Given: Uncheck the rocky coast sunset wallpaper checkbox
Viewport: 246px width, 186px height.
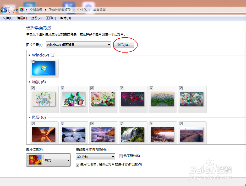Looking at the screenshot, I should 92,124.
